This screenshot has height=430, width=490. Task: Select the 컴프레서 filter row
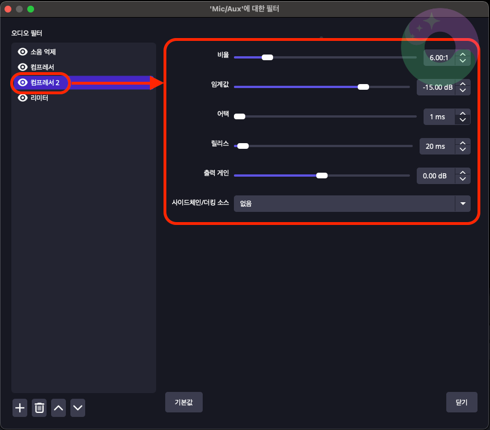[83, 67]
